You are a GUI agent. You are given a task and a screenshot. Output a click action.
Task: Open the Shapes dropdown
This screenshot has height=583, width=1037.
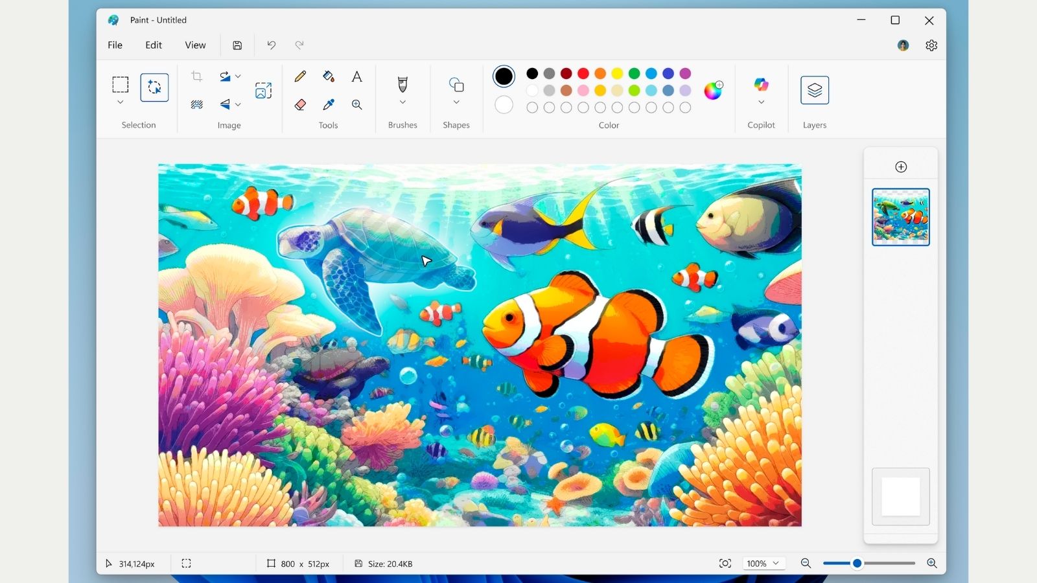point(456,102)
